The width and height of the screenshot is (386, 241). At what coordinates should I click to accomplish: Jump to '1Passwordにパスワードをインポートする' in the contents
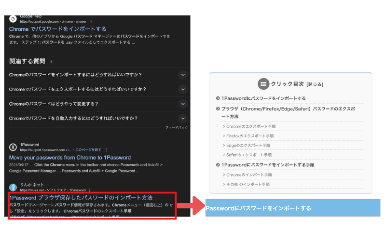click(x=263, y=98)
